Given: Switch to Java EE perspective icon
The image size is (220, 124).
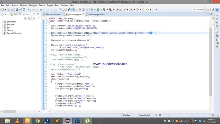Looking at the screenshot, I should (213, 10).
